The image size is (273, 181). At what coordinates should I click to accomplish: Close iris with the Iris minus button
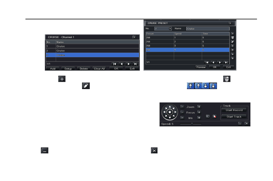coord(182,118)
